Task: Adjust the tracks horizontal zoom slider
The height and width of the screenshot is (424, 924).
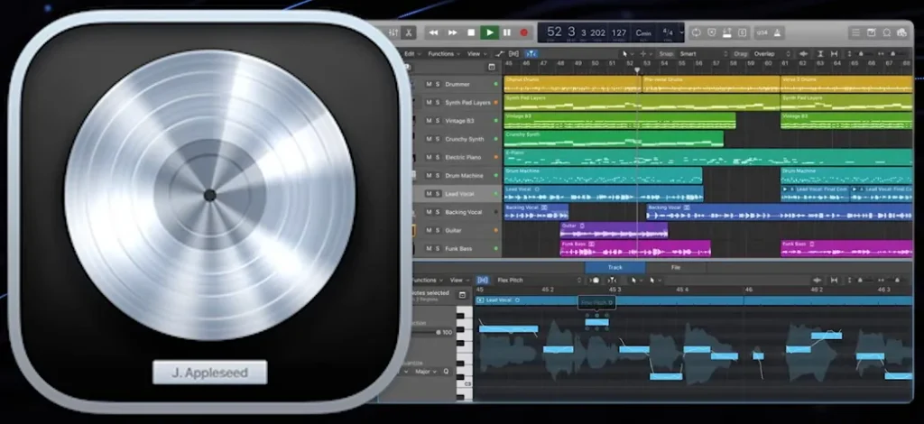Action: tap(892, 53)
